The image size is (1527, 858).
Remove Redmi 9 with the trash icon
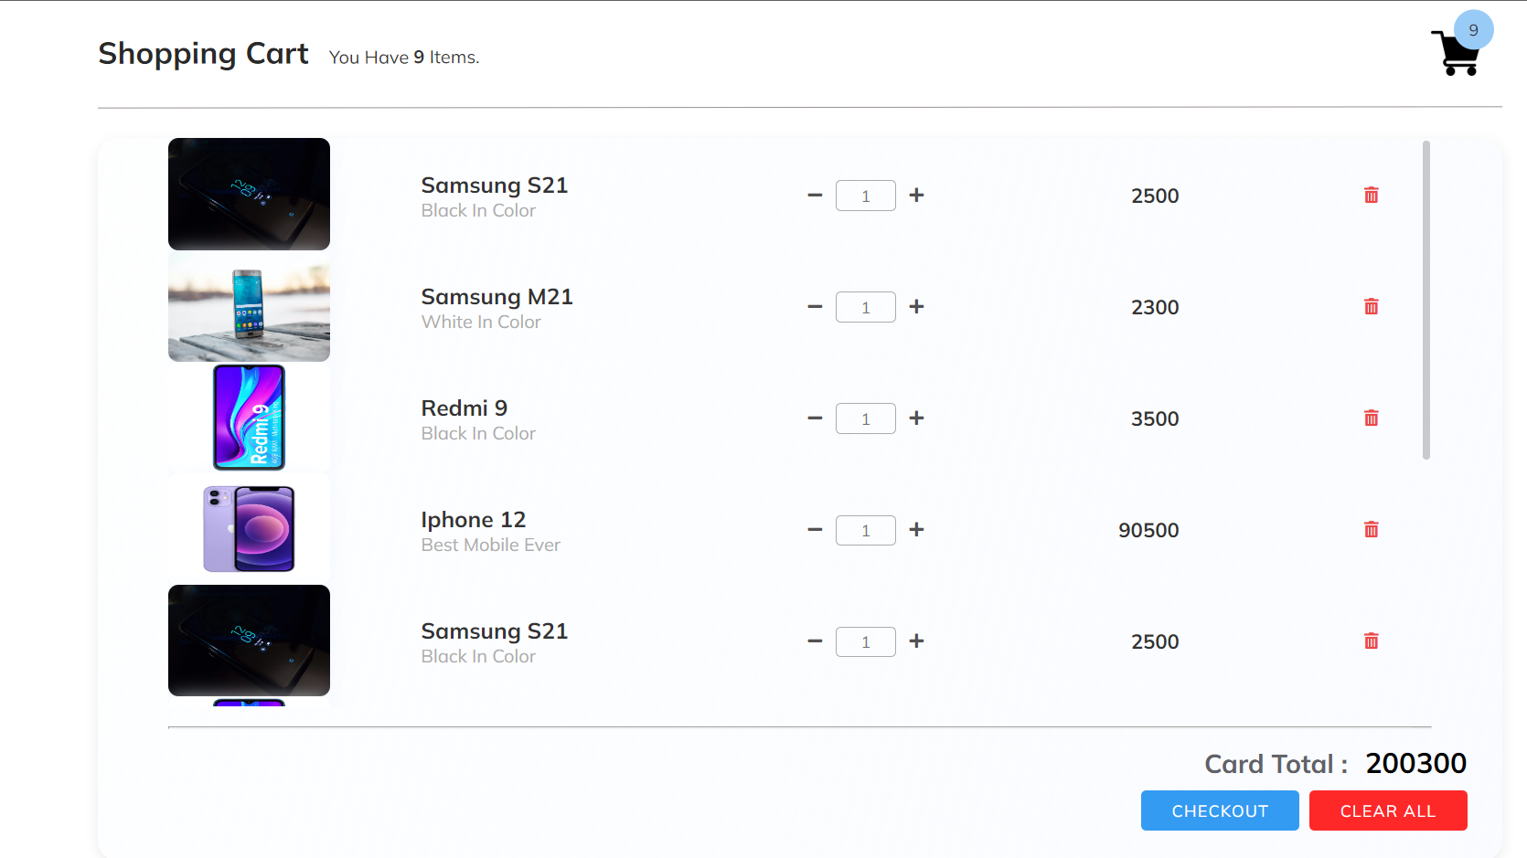pos(1371,418)
